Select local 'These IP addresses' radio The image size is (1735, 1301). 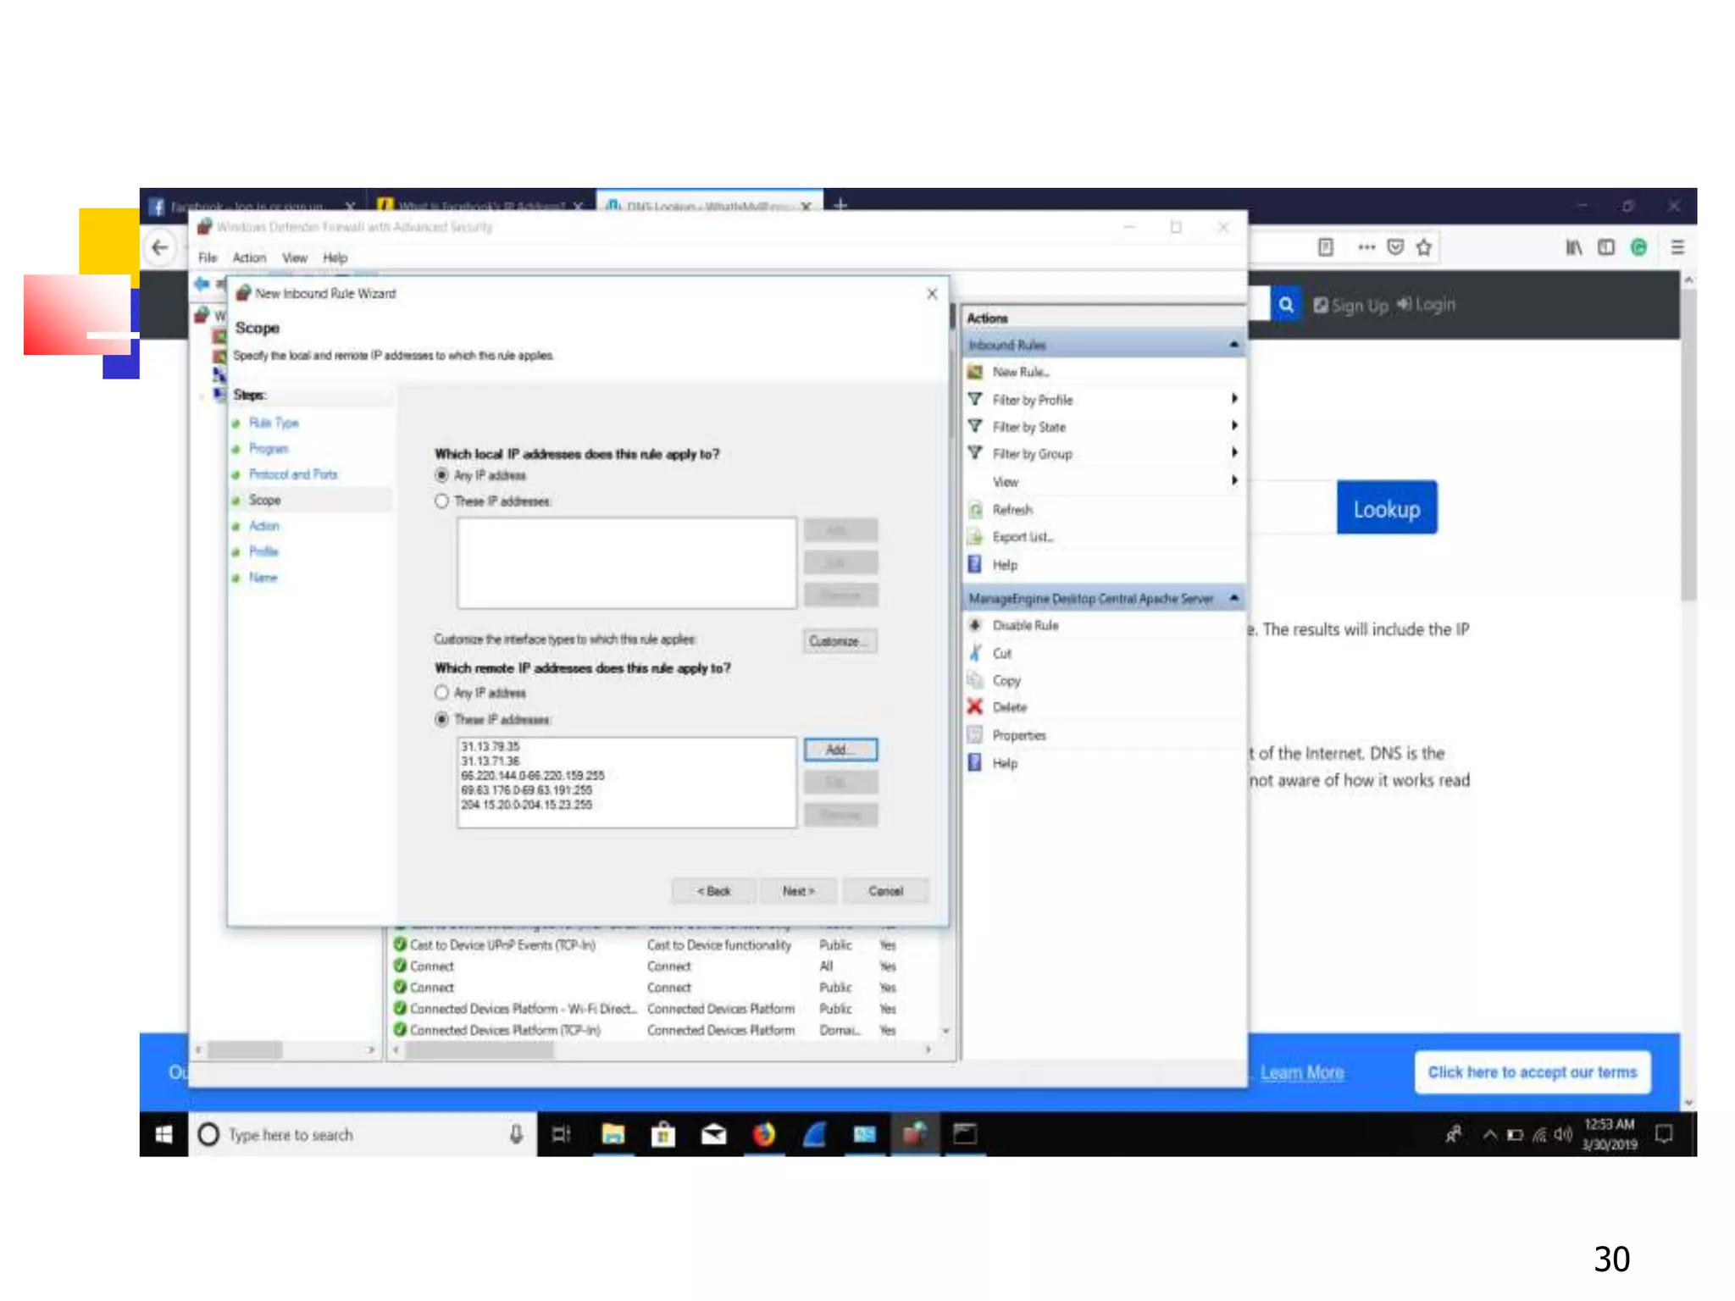click(x=441, y=501)
